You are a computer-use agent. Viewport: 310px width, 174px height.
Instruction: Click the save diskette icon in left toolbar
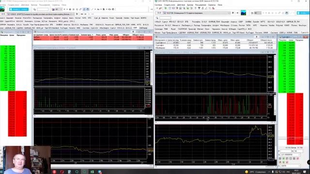click(53, 9)
